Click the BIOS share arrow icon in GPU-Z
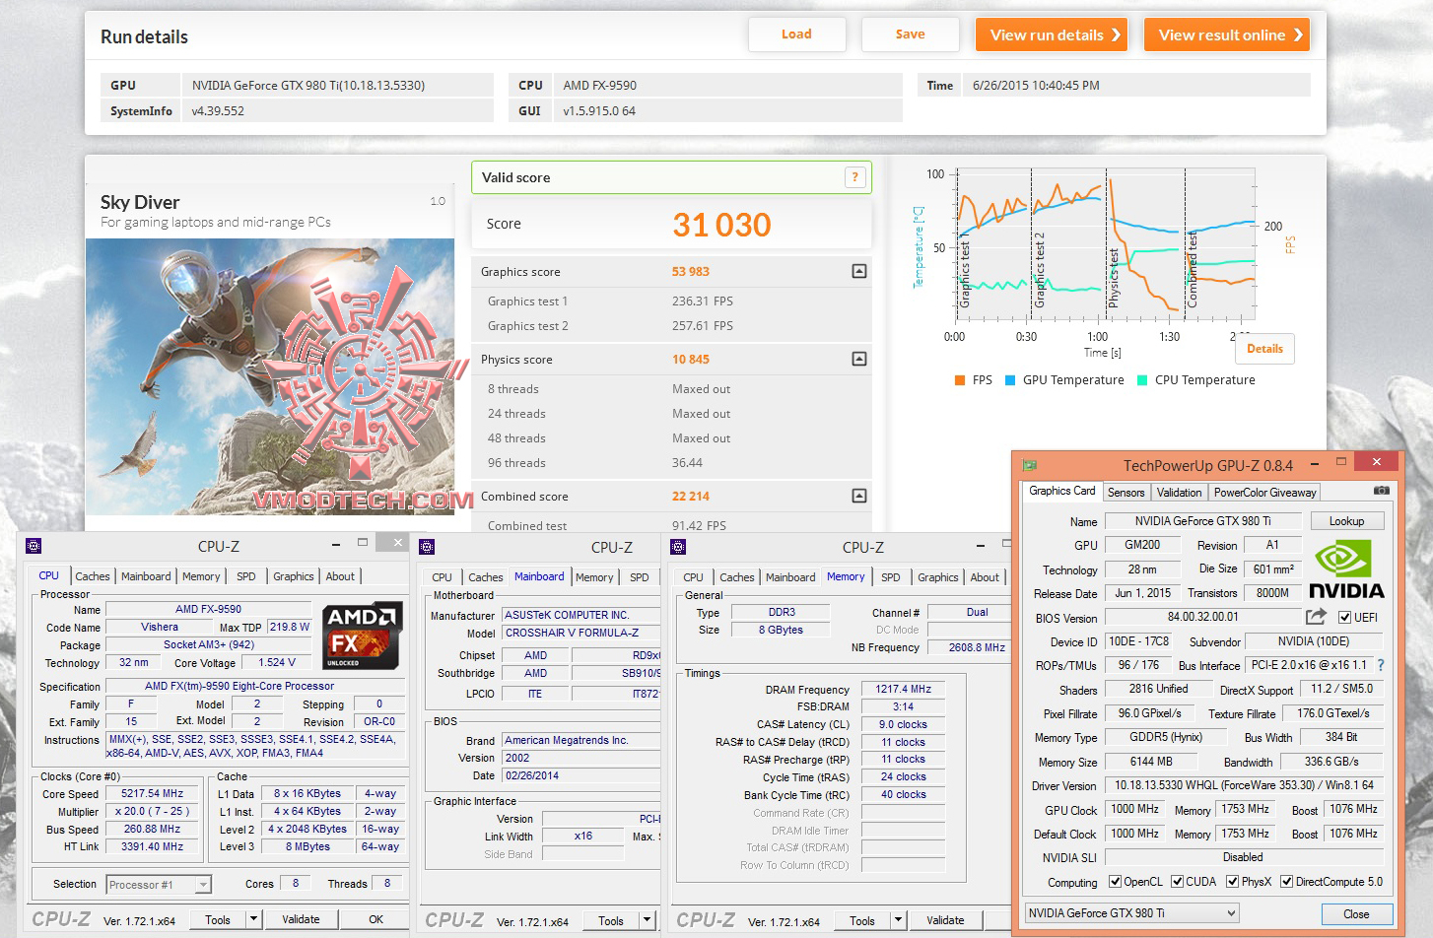 pyautogui.click(x=1316, y=617)
